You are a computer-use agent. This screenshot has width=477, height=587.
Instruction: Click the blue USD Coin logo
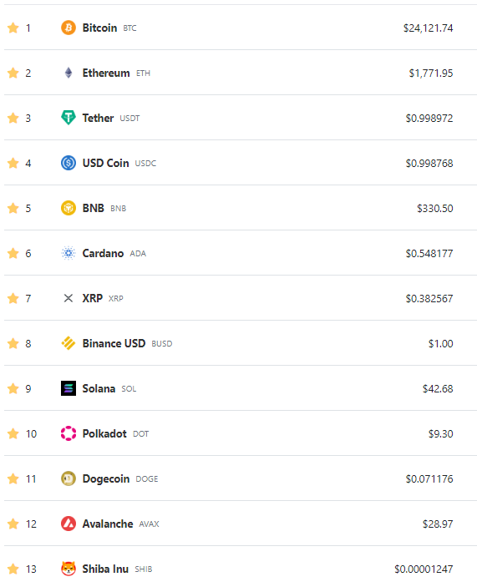(69, 163)
